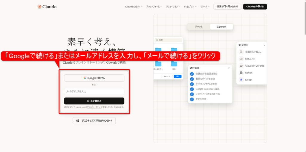Viewport: 306px width, 152px height.
Task: Click the Windows icon on the desktop download button
Action: coord(78,121)
